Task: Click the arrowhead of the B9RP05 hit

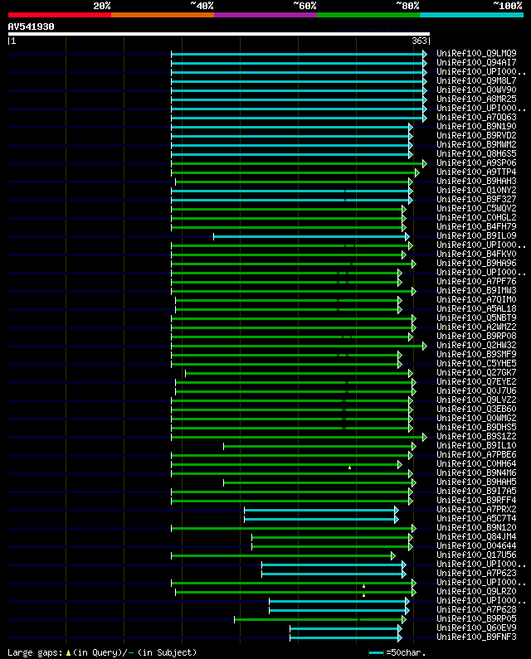Action: tap(404, 619)
